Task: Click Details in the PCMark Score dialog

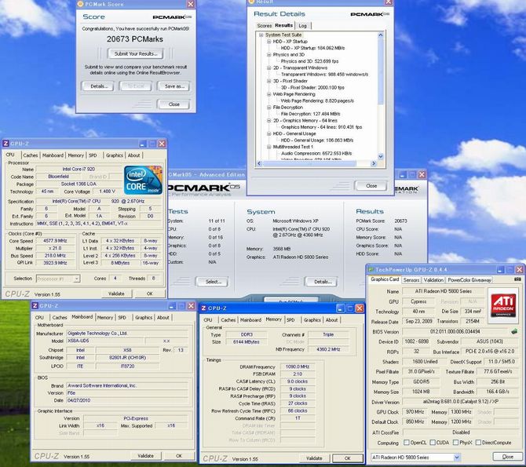Action: click(99, 86)
